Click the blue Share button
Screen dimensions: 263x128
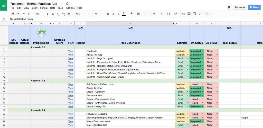[254, 7]
